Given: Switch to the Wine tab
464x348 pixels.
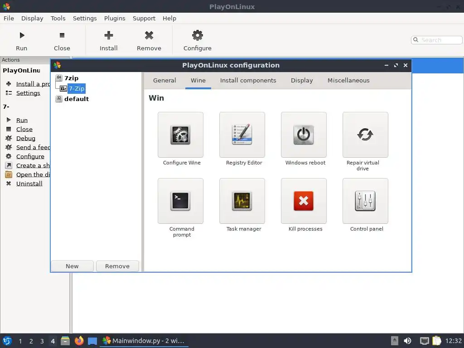Looking at the screenshot, I should tap(198, 81).
